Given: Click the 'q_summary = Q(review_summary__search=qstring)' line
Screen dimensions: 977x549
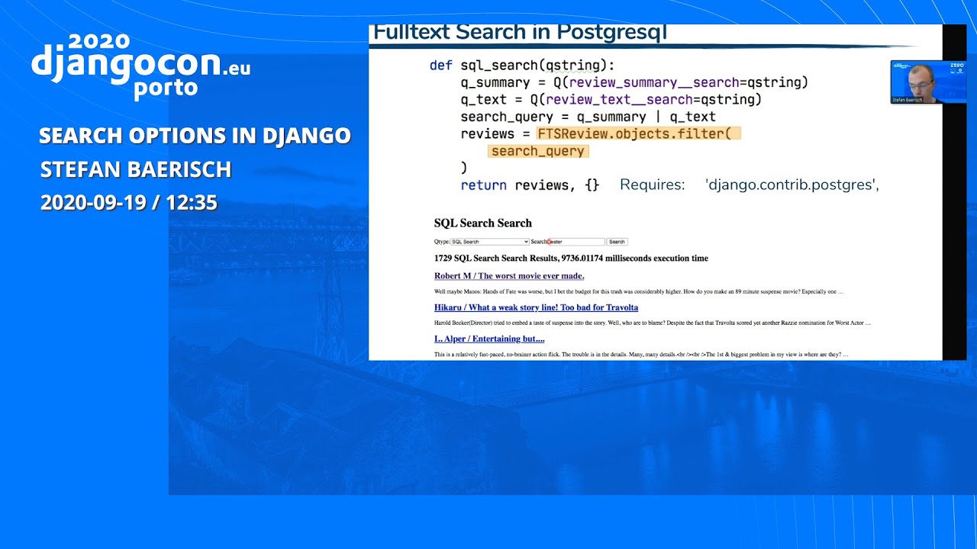Looking at the screenshot, I should click(x=634, y=82).
